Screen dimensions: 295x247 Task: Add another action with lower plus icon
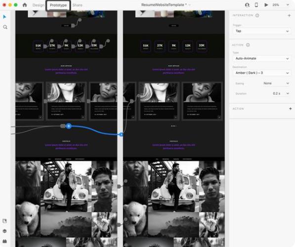point(290,109)
